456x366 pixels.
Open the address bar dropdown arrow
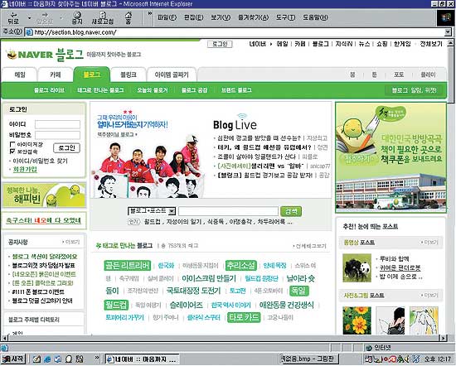[448, 32]
